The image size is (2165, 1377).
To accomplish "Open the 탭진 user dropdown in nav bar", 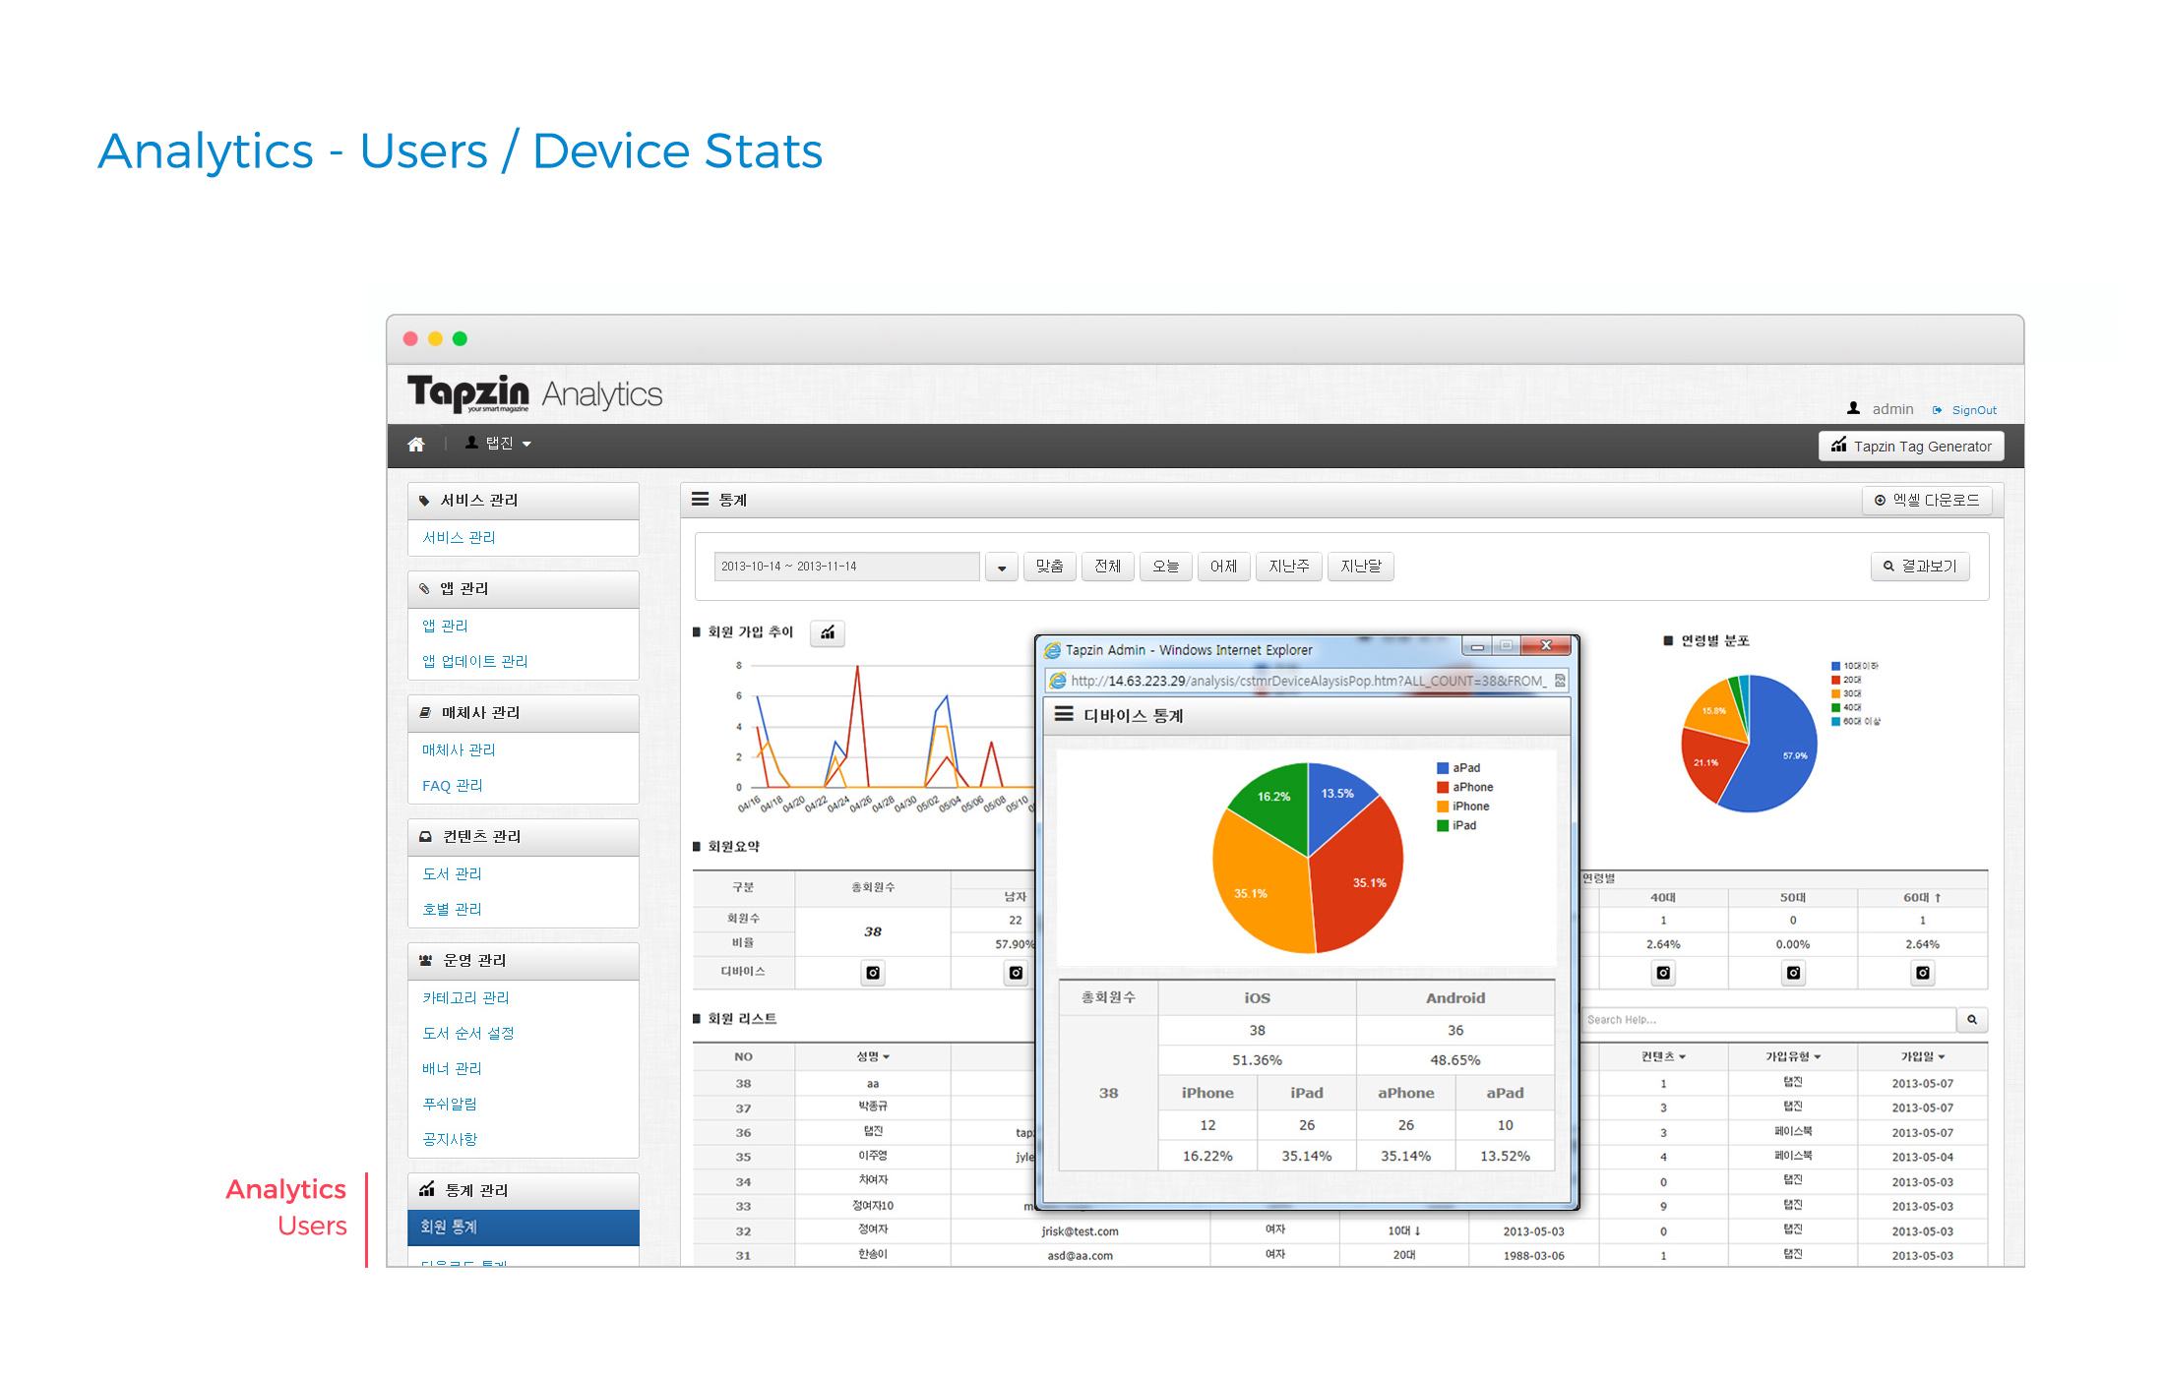I will point(498,444).
